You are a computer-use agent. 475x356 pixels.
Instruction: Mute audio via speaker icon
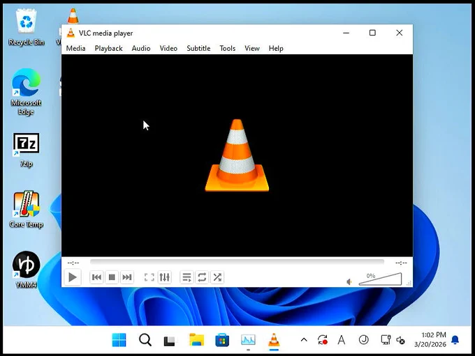pos(349,282)
